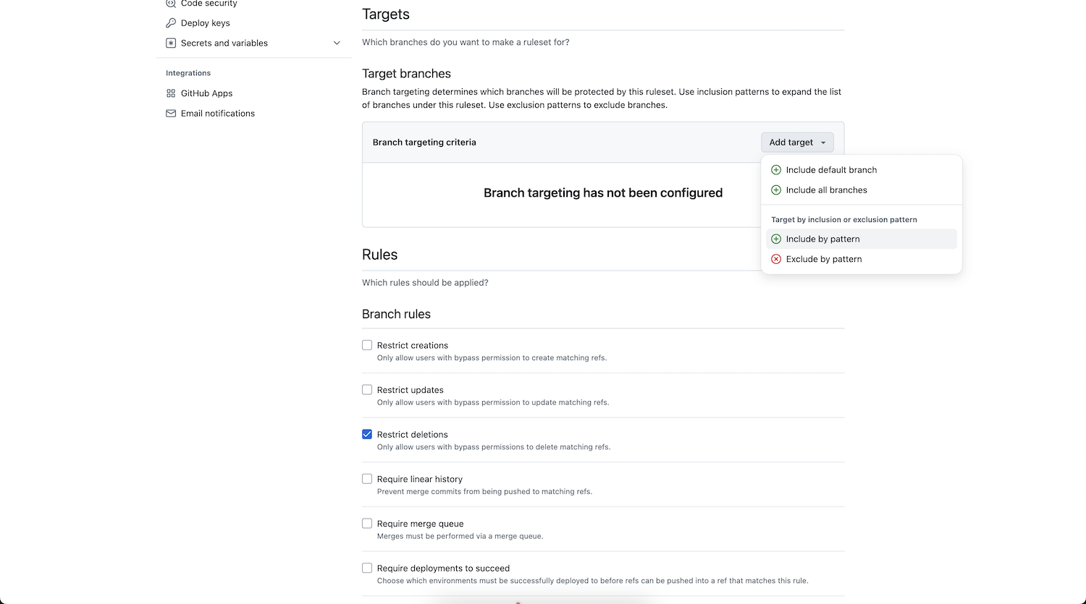
Task: Toggle the Restrict updates checkbox
Action: click(367, 389)
